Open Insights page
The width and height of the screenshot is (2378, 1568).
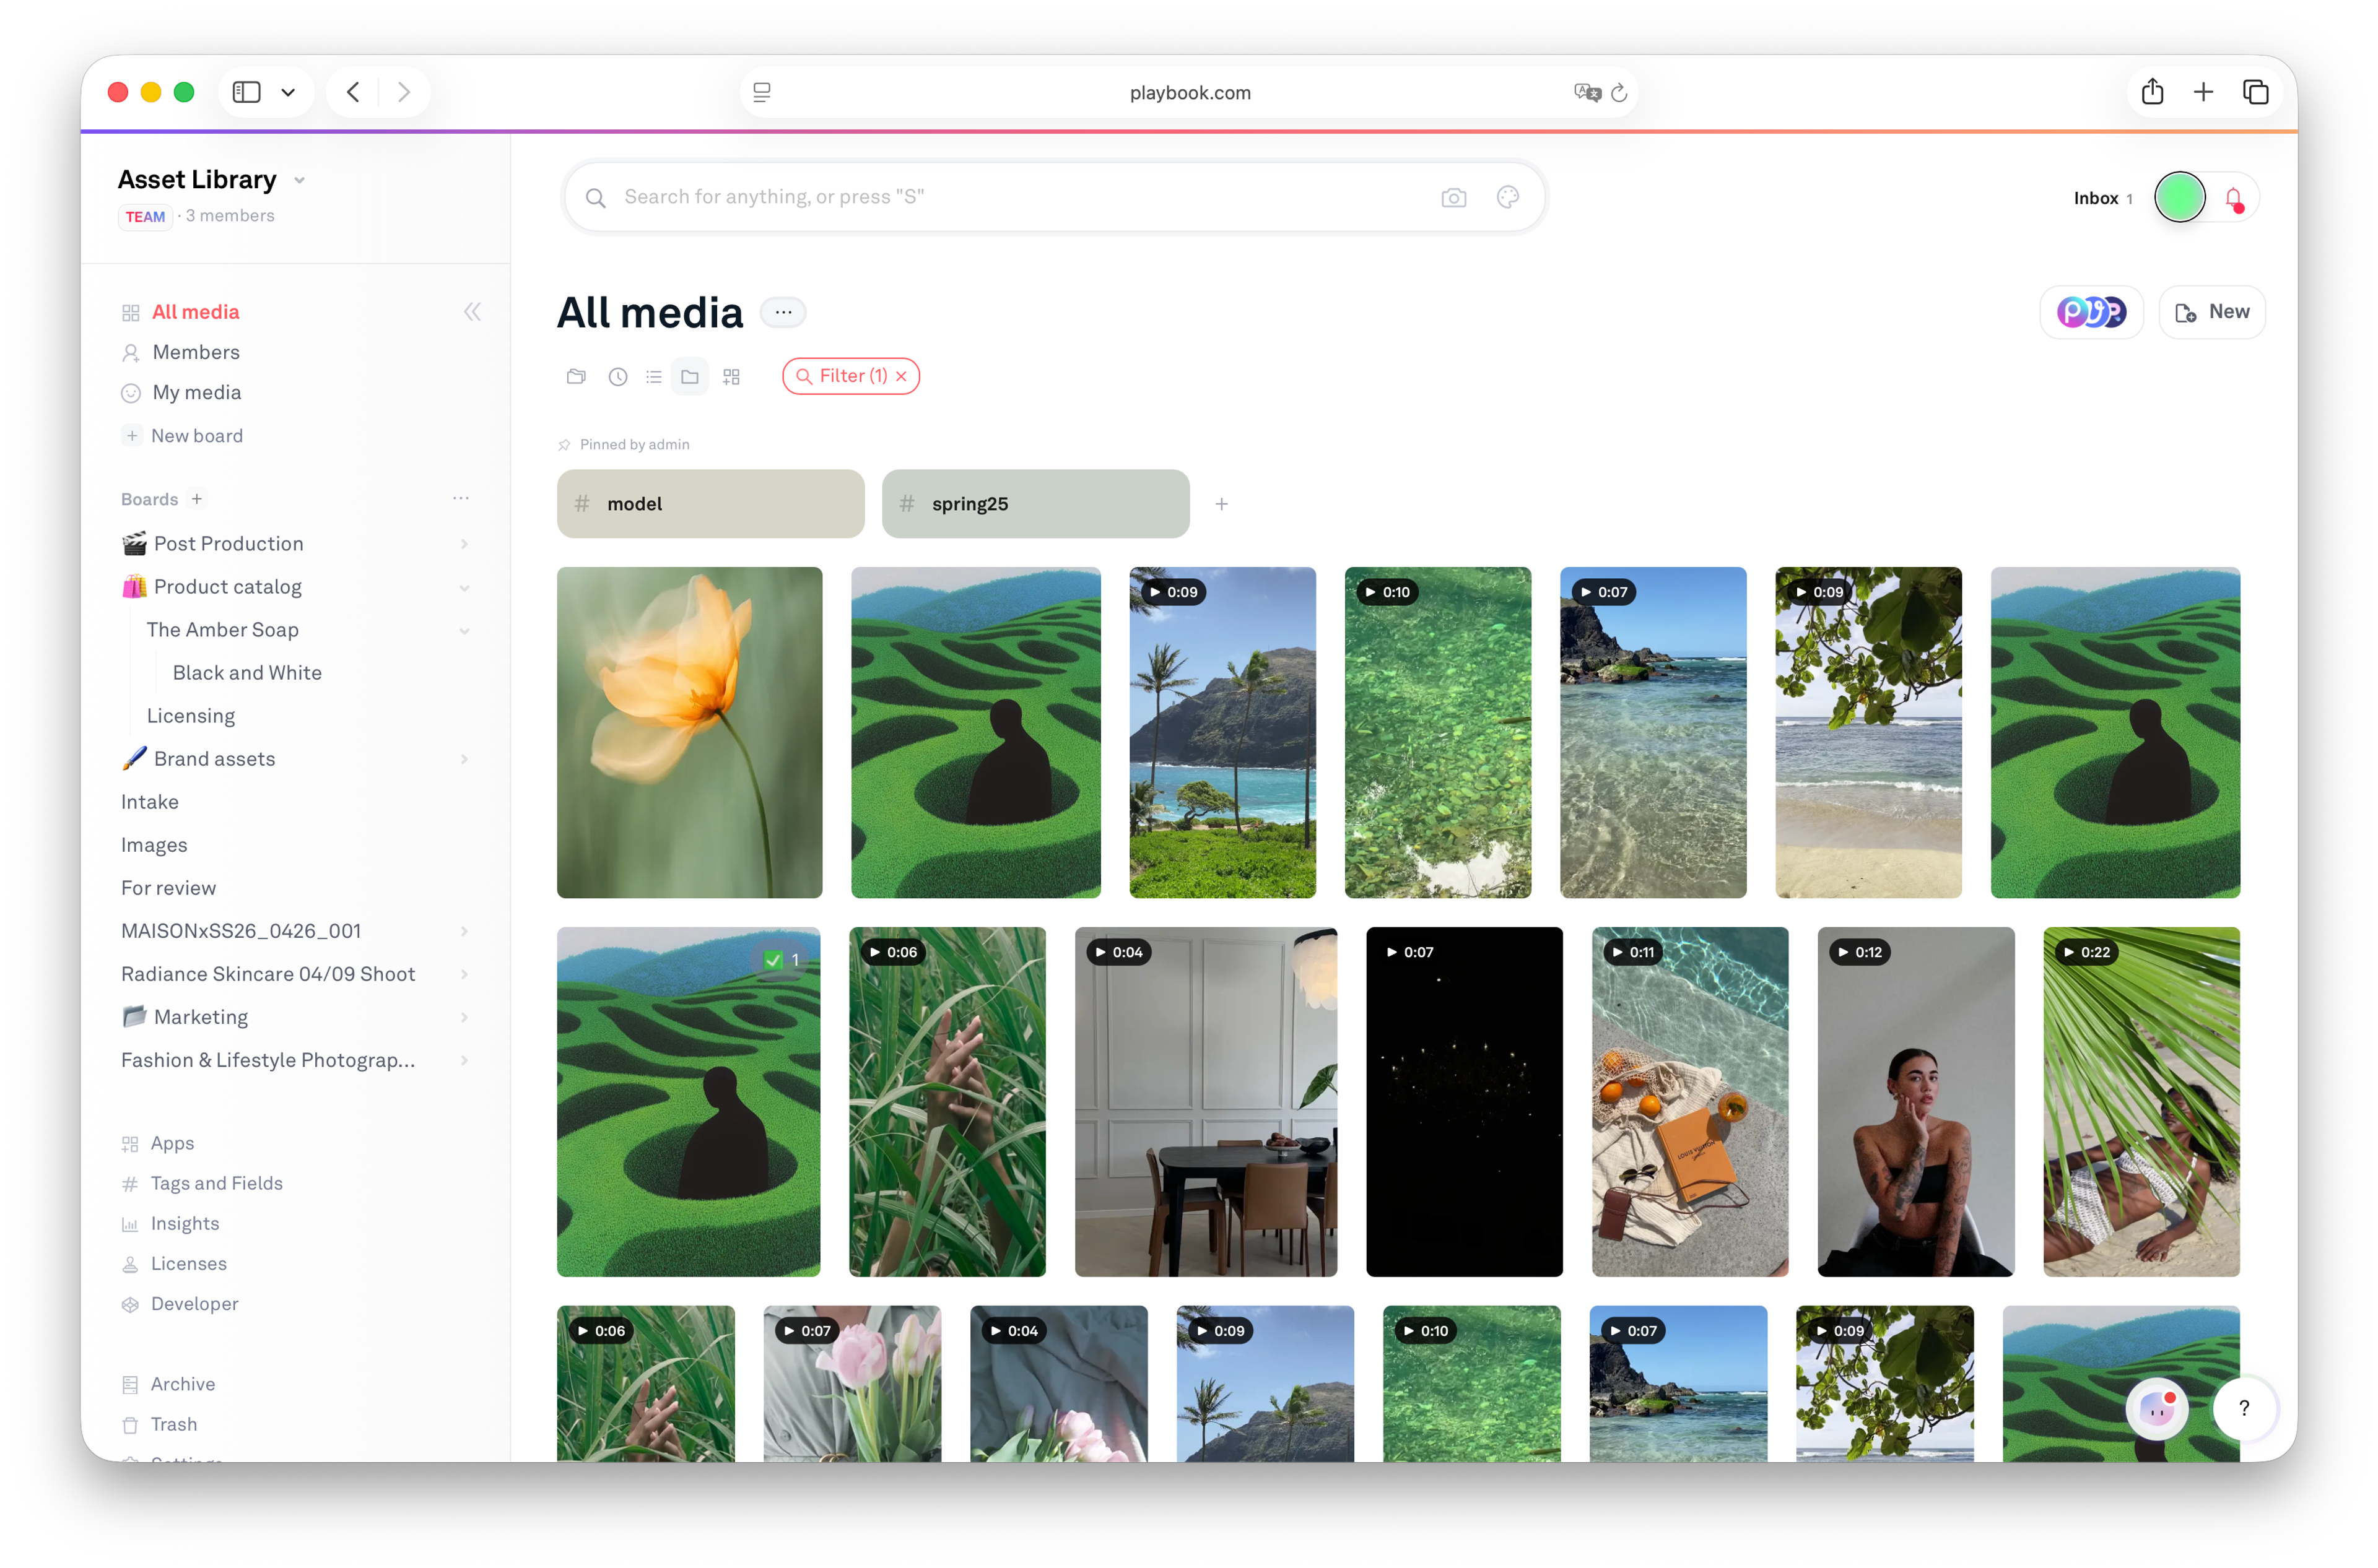click(184, 1224)
